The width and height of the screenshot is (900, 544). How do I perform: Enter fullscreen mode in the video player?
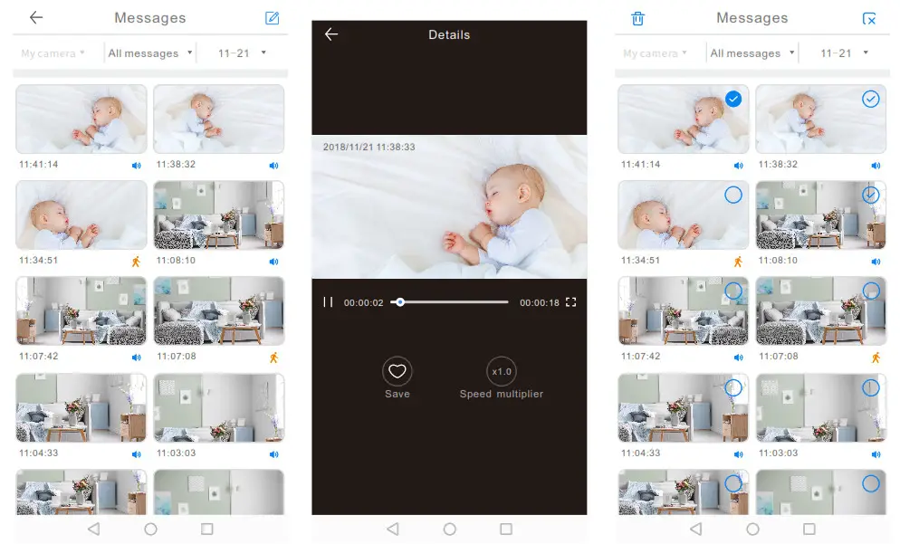click(x=571, y=302)
